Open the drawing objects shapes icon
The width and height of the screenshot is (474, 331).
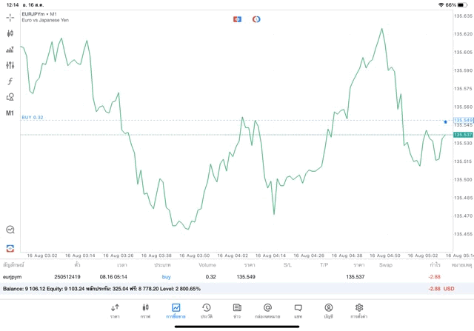pyautogui.click(x=10, y=97)
